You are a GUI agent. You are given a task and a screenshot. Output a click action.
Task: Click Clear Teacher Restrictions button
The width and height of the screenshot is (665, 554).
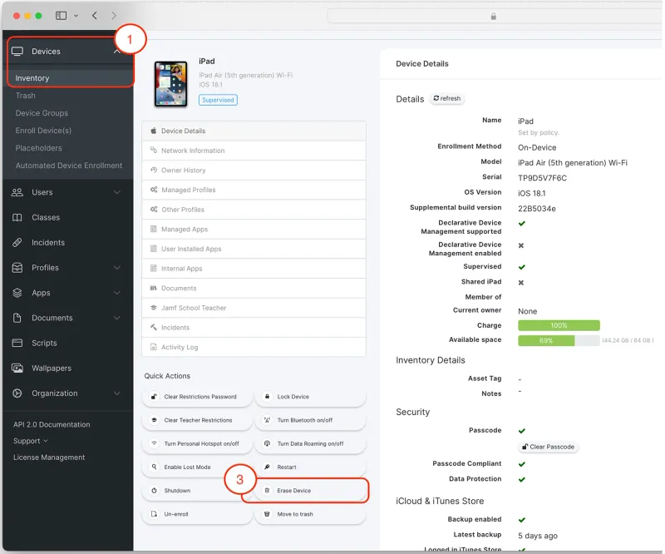[x=197, y=420]
